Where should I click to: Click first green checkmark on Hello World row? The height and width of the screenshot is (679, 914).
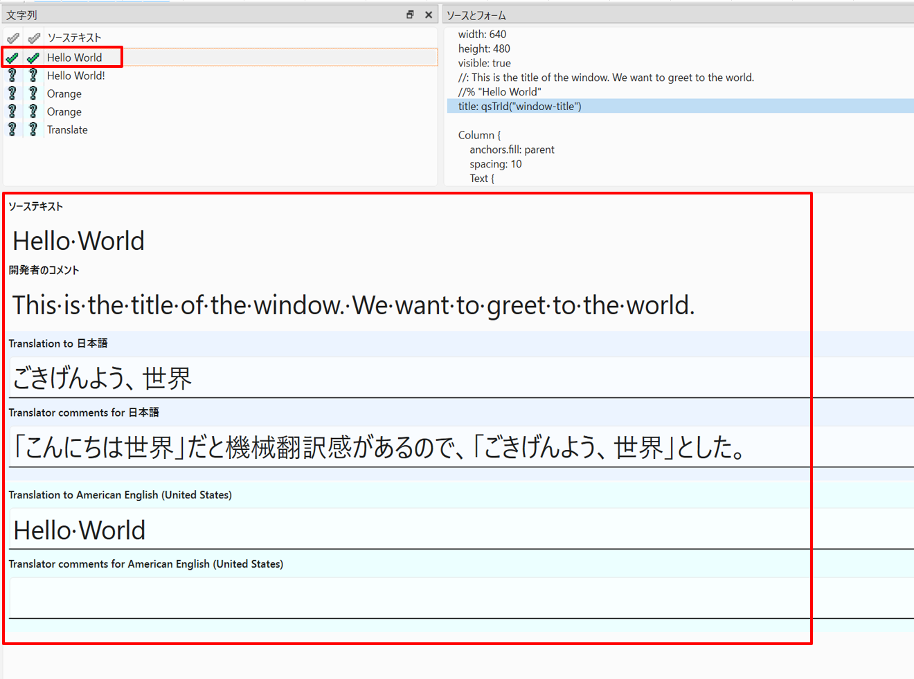[x=12, y=58]
